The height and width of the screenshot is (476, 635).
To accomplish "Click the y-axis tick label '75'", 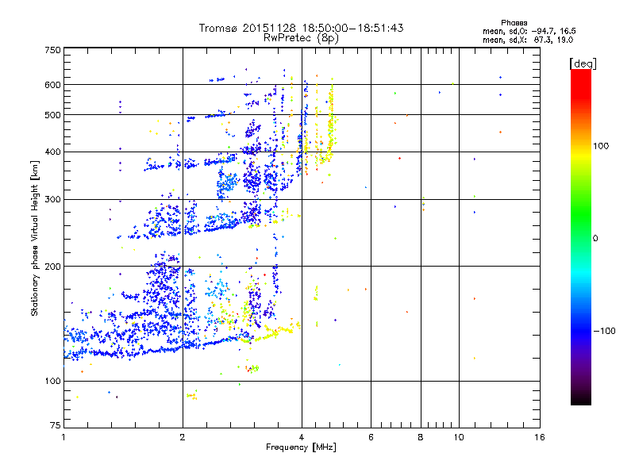I will (56, 425).
